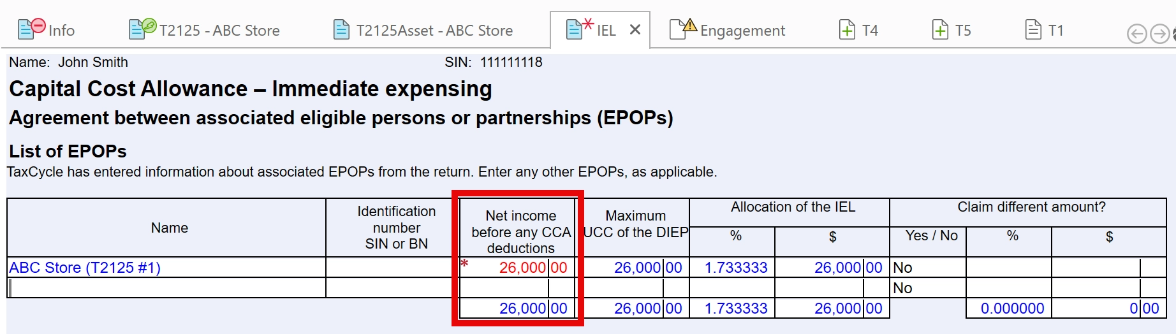The height and width of the screenshot is (334, 1176).
Task: Switch to T2125 - ABC Store tab
Action: [x=205, y=30]
